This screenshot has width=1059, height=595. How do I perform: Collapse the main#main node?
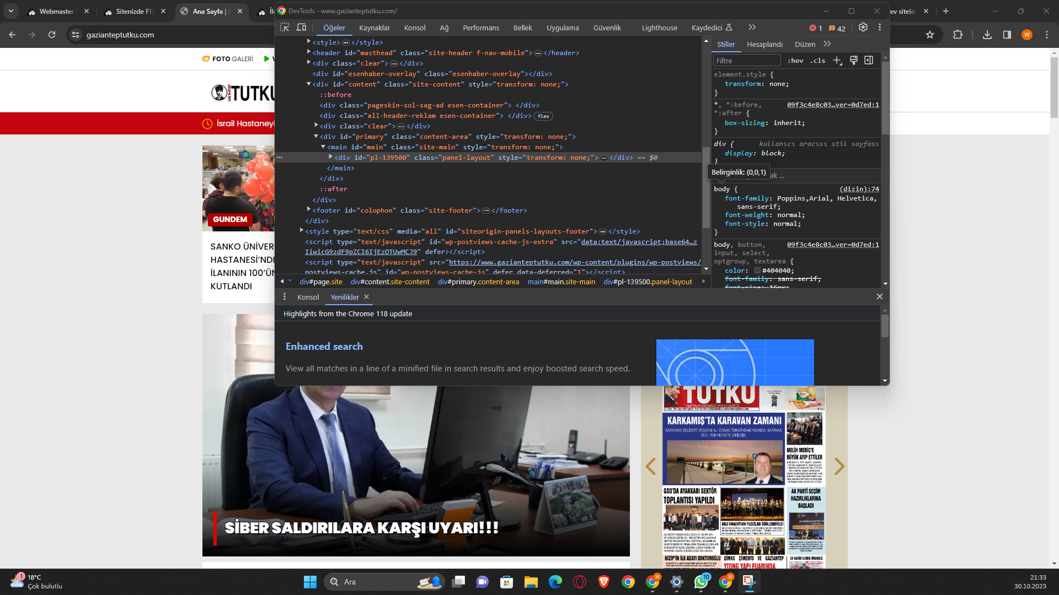pyautogui.click(x=323, y=147)
